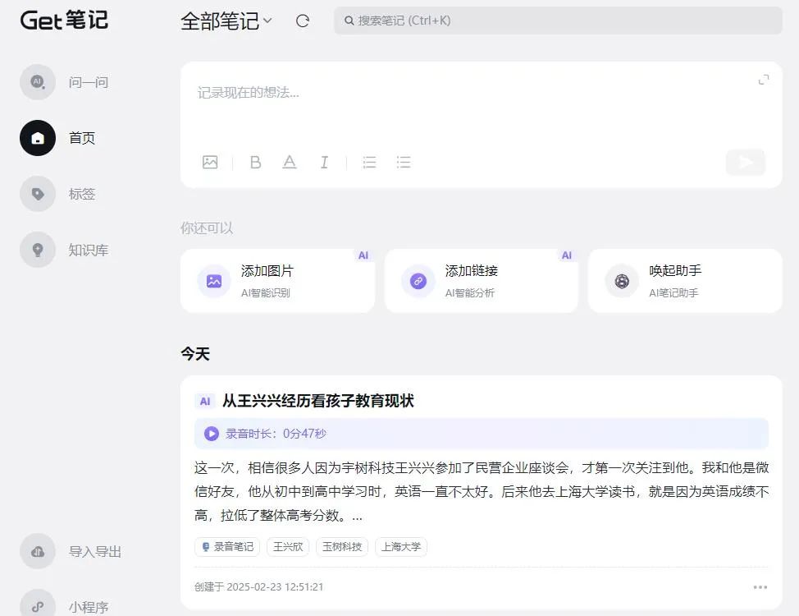Select 知识库 in the sidebar
The width and height of the screenshot is (799, 616).
pyautogui.click(x=89, y=250)
